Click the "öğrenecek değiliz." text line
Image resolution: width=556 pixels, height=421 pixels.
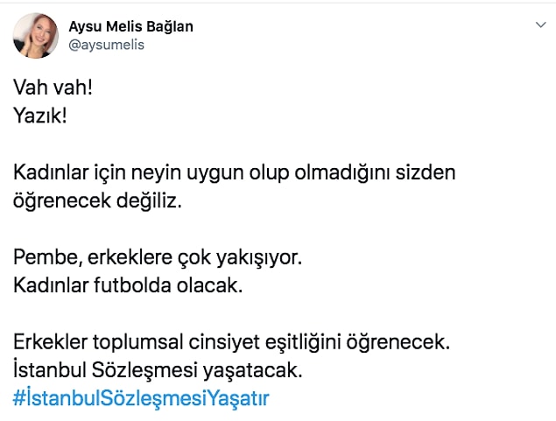[x=97, y=201]
